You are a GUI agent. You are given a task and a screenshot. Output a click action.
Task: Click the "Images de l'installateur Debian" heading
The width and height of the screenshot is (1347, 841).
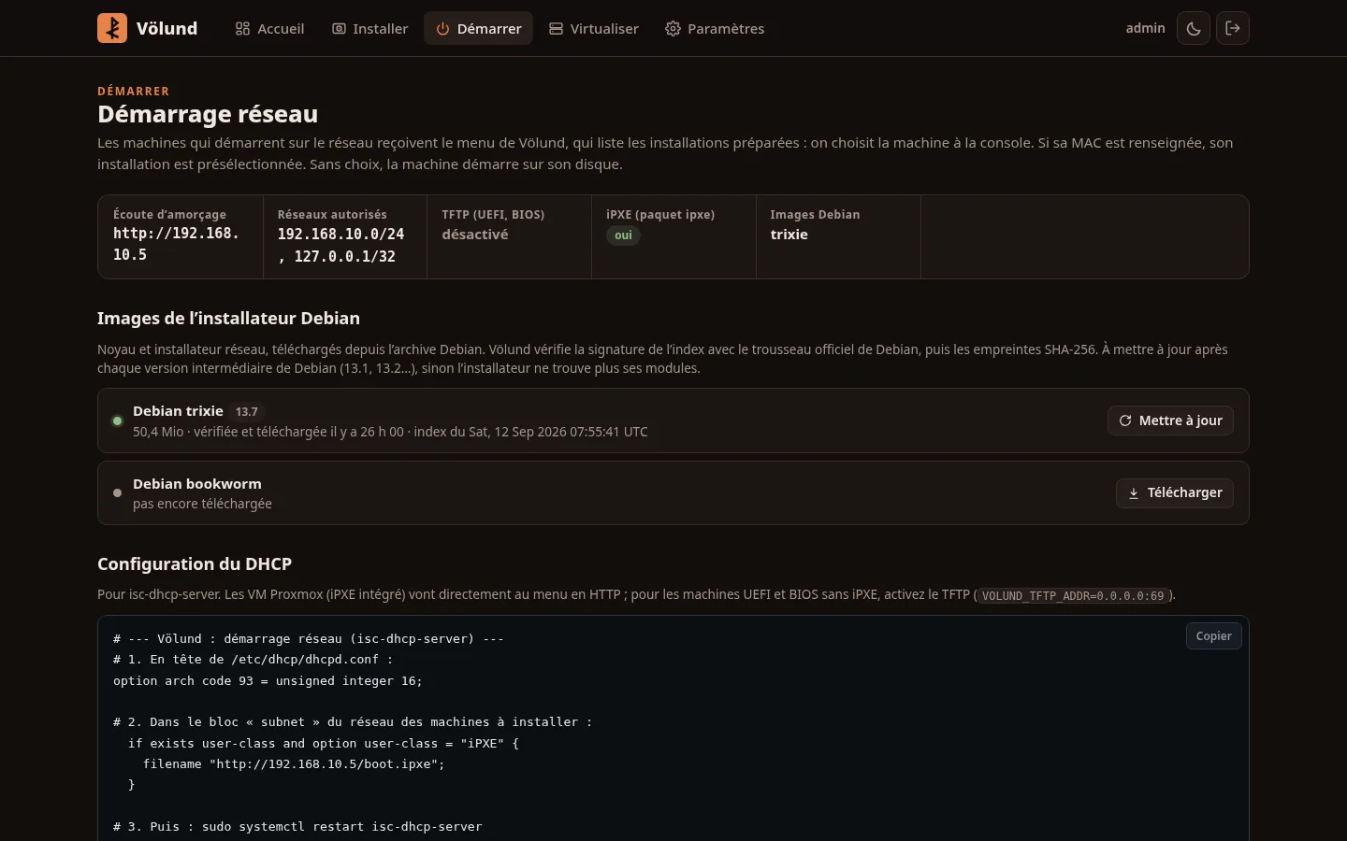tap(228, 318)
